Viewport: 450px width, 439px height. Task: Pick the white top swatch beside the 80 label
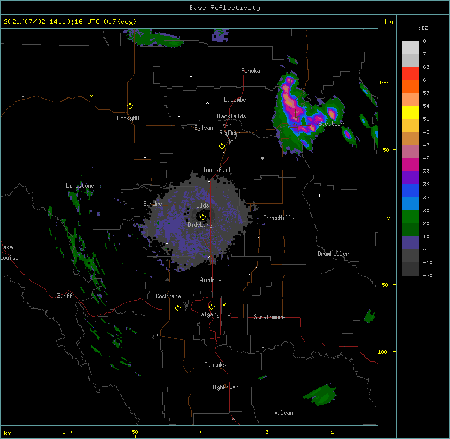410,47
